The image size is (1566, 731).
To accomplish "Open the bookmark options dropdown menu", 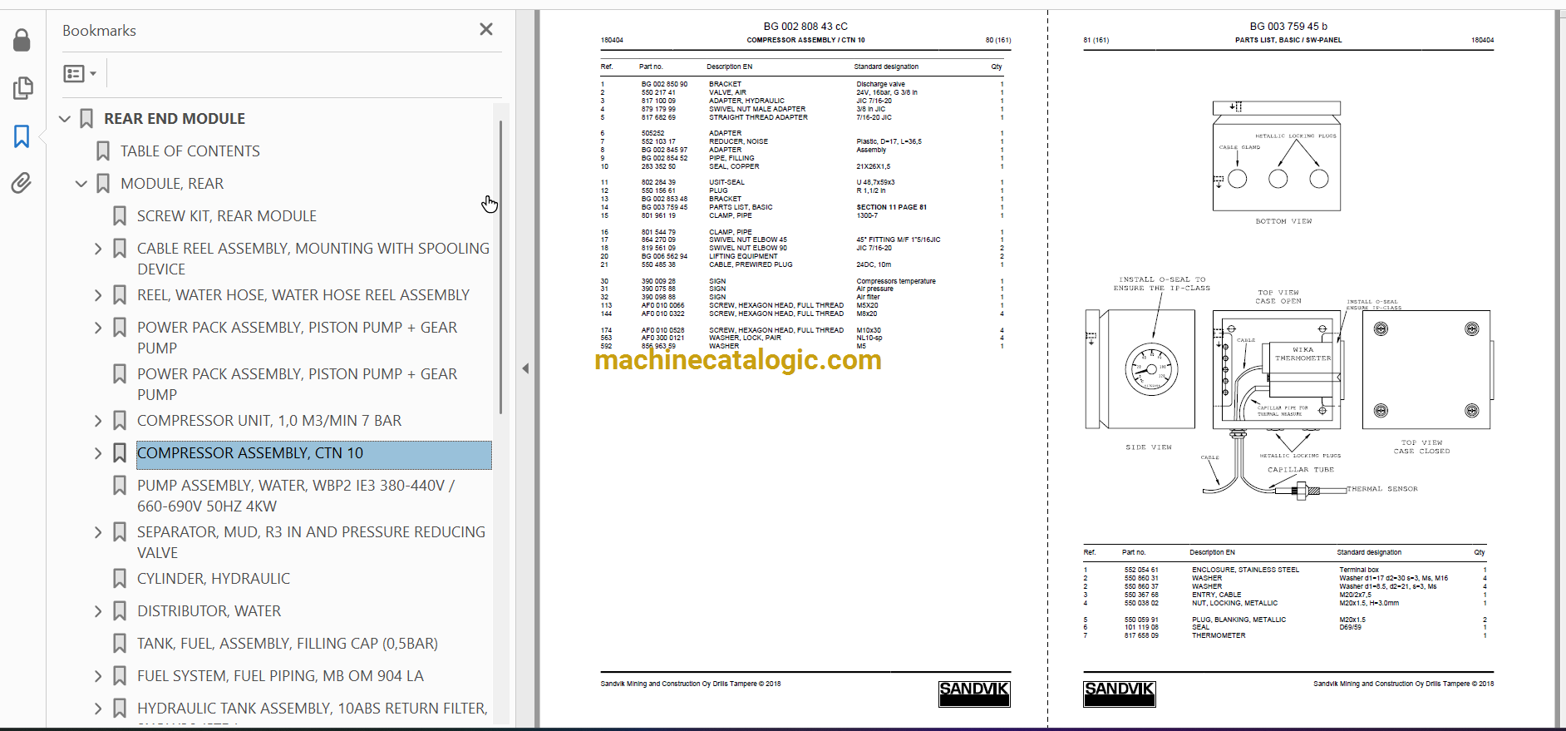I will pyautogui.click(x=81, y=74).
